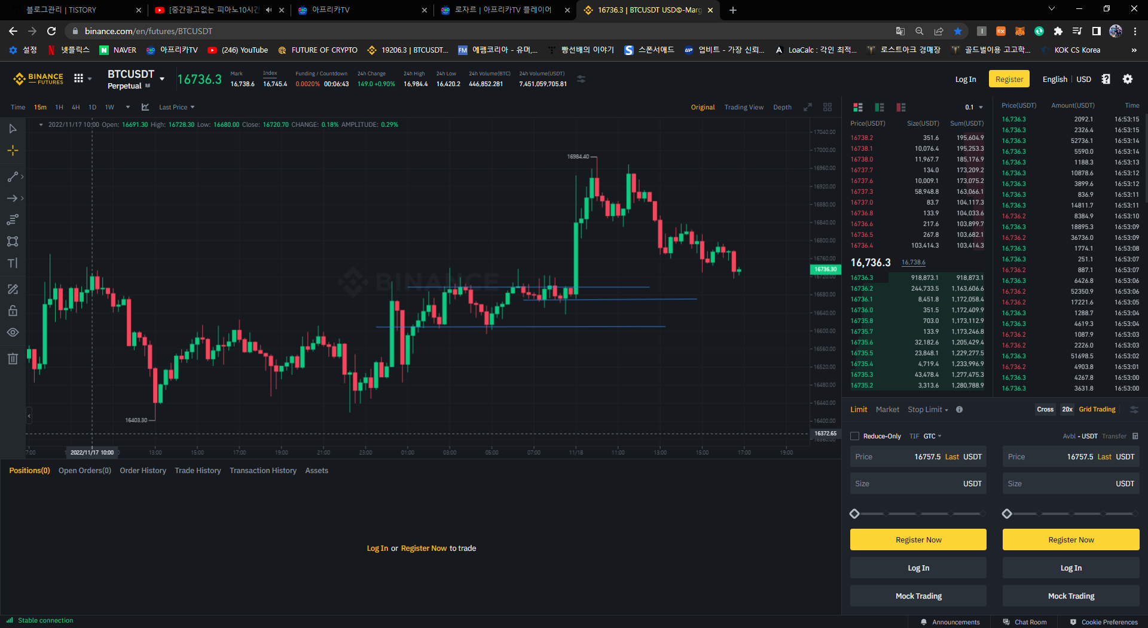Click the yellow Register button in header
Image resolution: width=1148 pixels, height=628 pixels.
click(1009, 79)
